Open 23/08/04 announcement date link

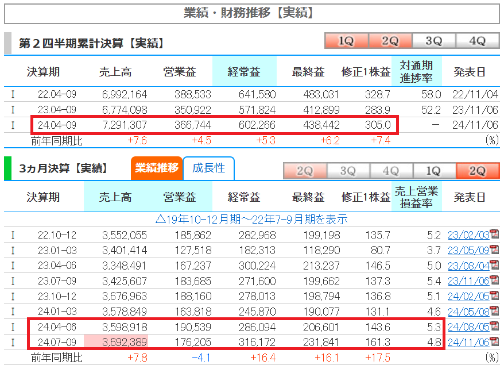468,266
